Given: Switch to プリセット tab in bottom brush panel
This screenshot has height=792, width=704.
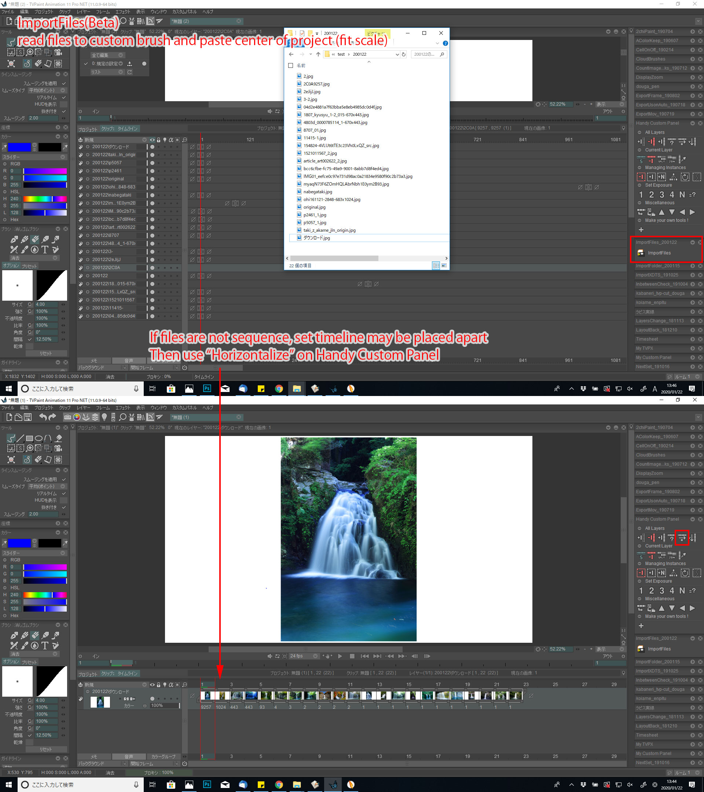Looking at the screenshot, I should (29, 662).
